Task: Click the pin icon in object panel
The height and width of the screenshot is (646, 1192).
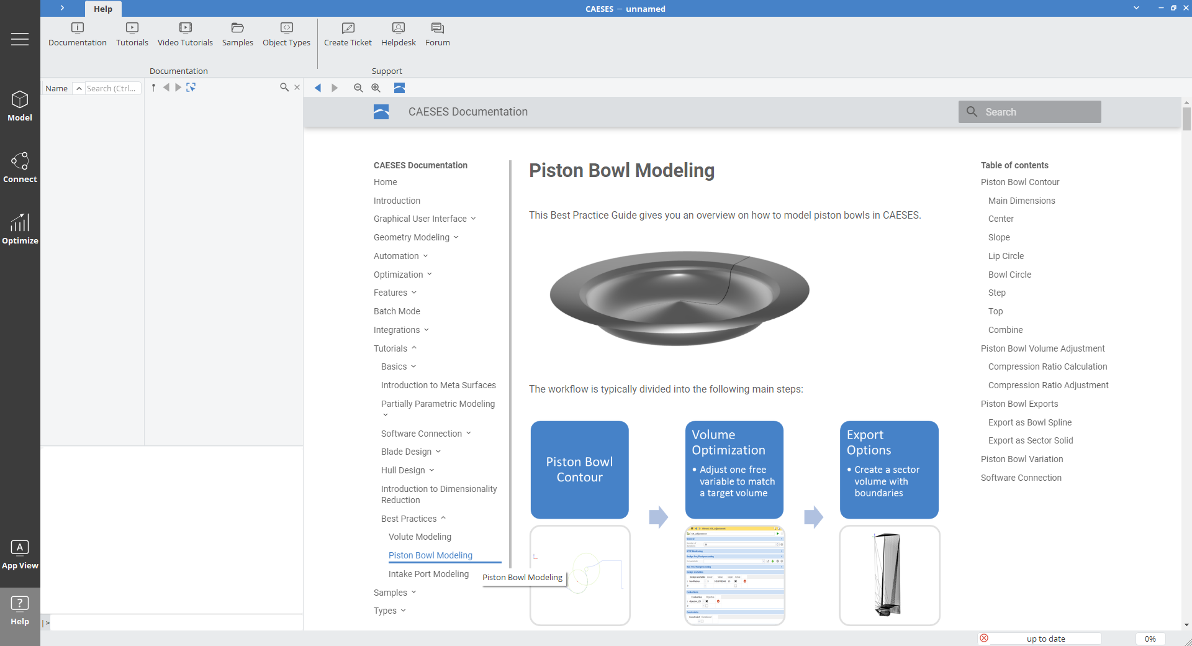Action: tap(153, 88)
